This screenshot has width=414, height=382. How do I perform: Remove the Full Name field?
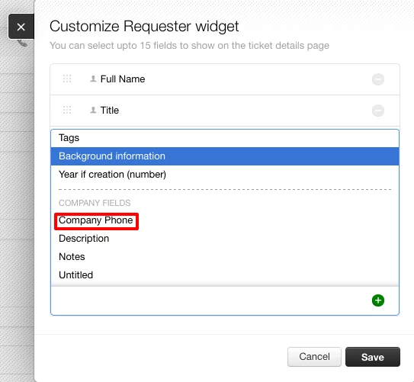click(x=378, y=79)
